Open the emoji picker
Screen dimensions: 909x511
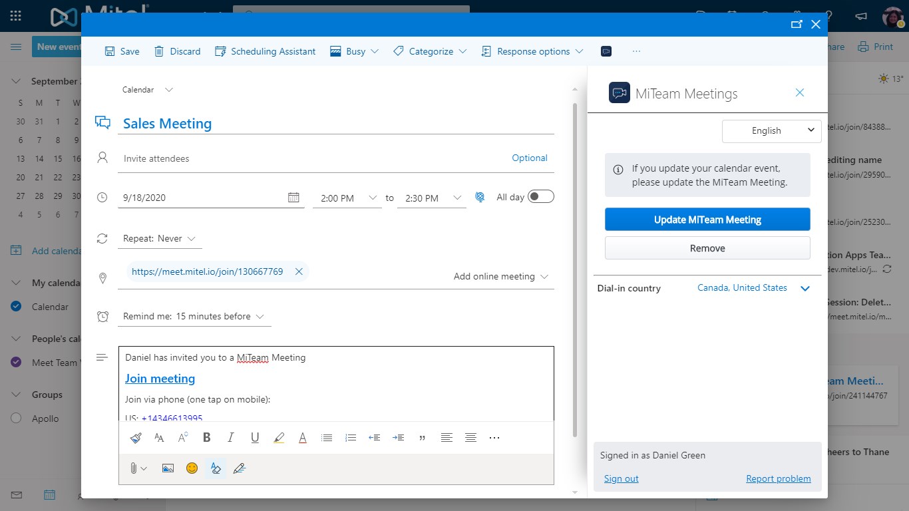pyautogui.click(x=192, y=468)
